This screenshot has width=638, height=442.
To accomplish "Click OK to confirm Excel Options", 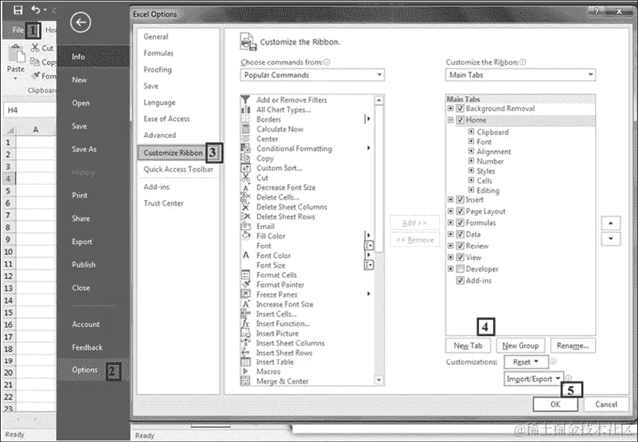I will pos(555,404).
